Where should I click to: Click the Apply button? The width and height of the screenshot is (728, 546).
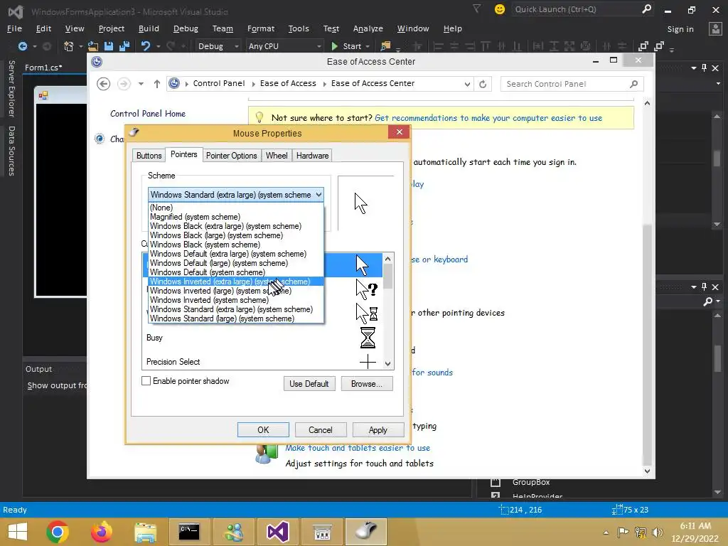point(378,430)
